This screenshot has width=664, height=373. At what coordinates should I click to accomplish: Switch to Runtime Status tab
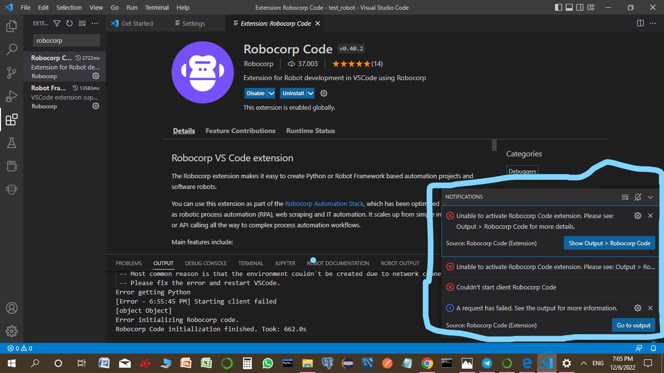point(311,131)
